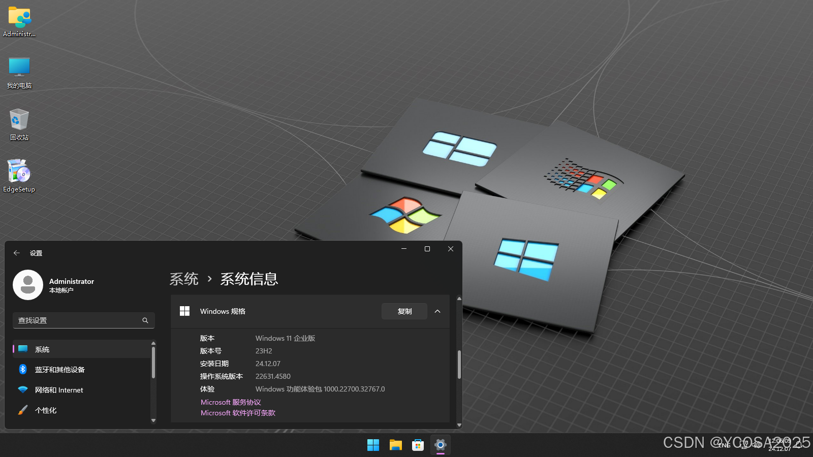Click the search magnifier in 查找设置
Image resolution: width=813 pixels, height=457 pixels.
pos(145,320)
